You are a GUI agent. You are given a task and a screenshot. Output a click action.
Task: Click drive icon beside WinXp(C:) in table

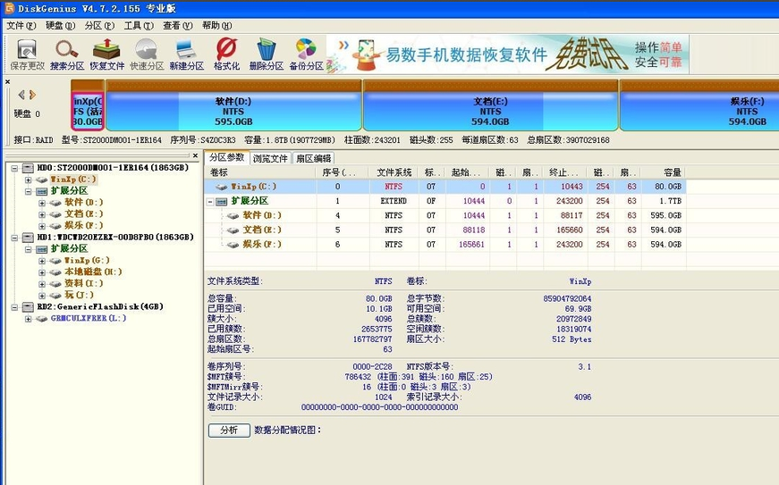coord(222,187)
